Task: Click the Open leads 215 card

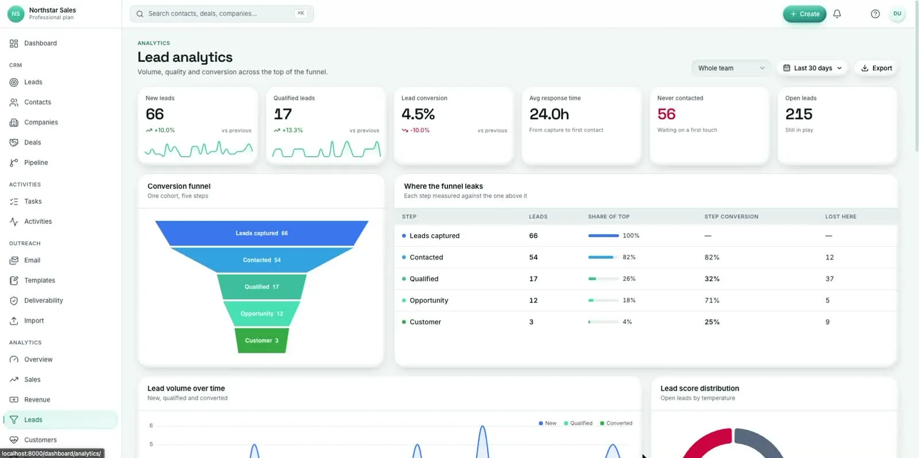Action: pos(837,126)
